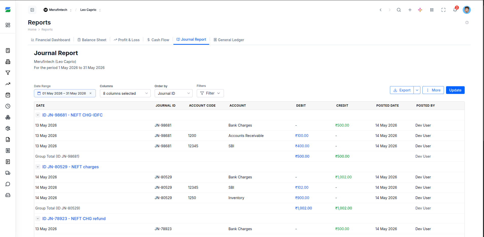Collapse the JN-78923 group chevron
The height and width of the screenshot is (237, 484).
(38, 219)
